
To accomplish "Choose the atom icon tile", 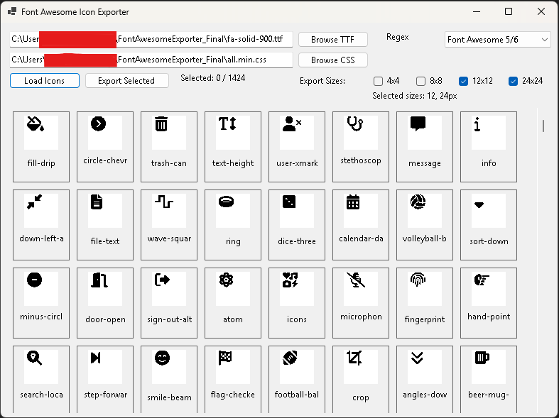I will pyautogui.click(x=233, y=302).
